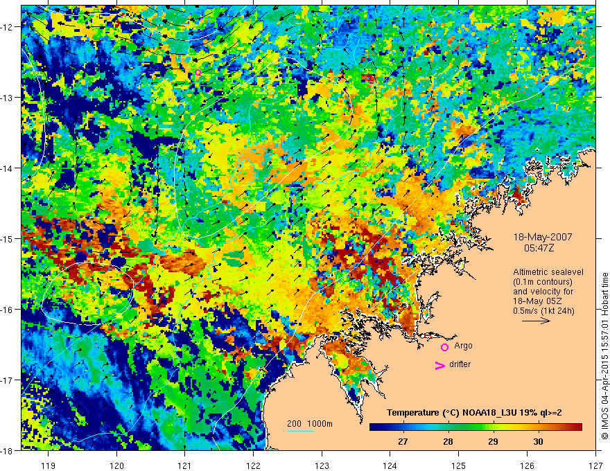Click latitude axis label -17
The height and width of the screenshot is (471, 610).
(8, 380)
